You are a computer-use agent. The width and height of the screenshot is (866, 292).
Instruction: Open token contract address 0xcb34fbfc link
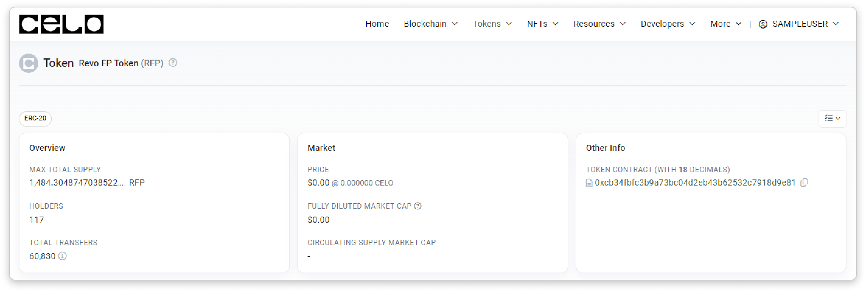click(x=695, y=182)
